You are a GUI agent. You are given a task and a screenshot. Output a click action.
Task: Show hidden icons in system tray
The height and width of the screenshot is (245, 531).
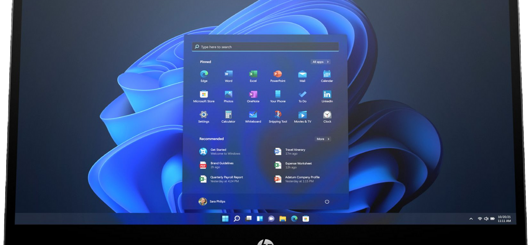click(471, 219)
